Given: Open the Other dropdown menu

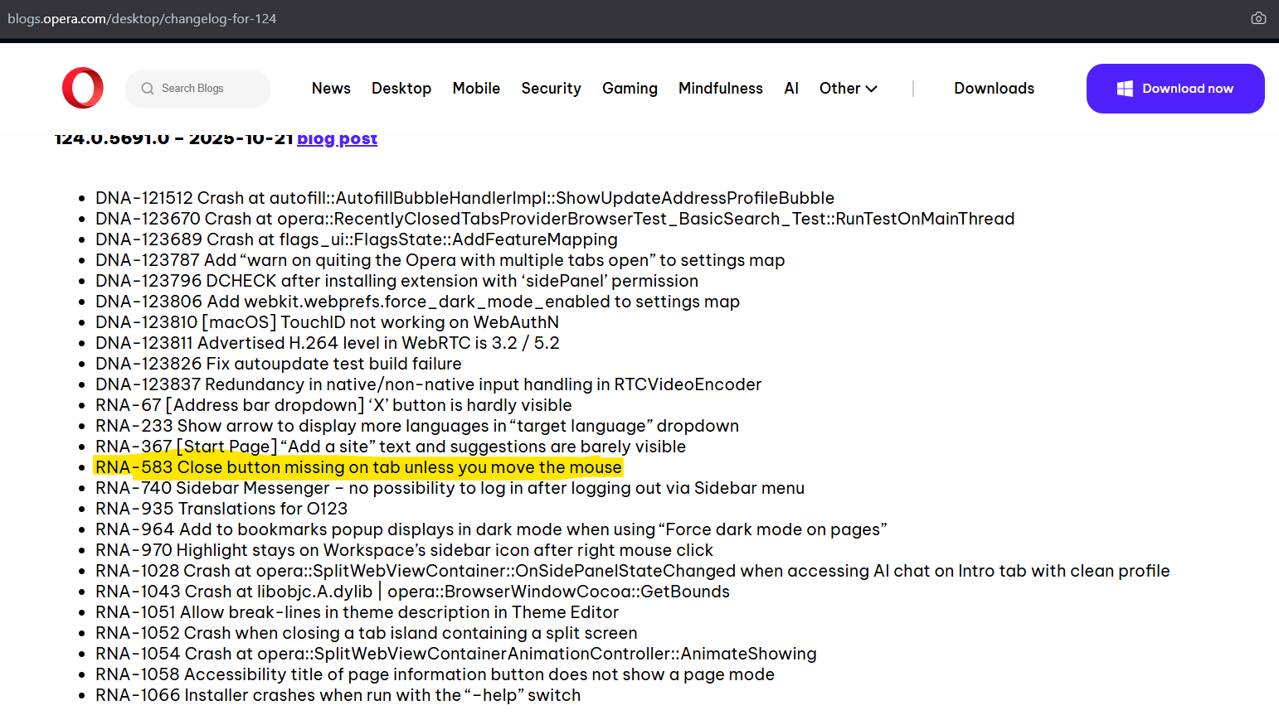Looking at the screenshot, I should (839, 89).
